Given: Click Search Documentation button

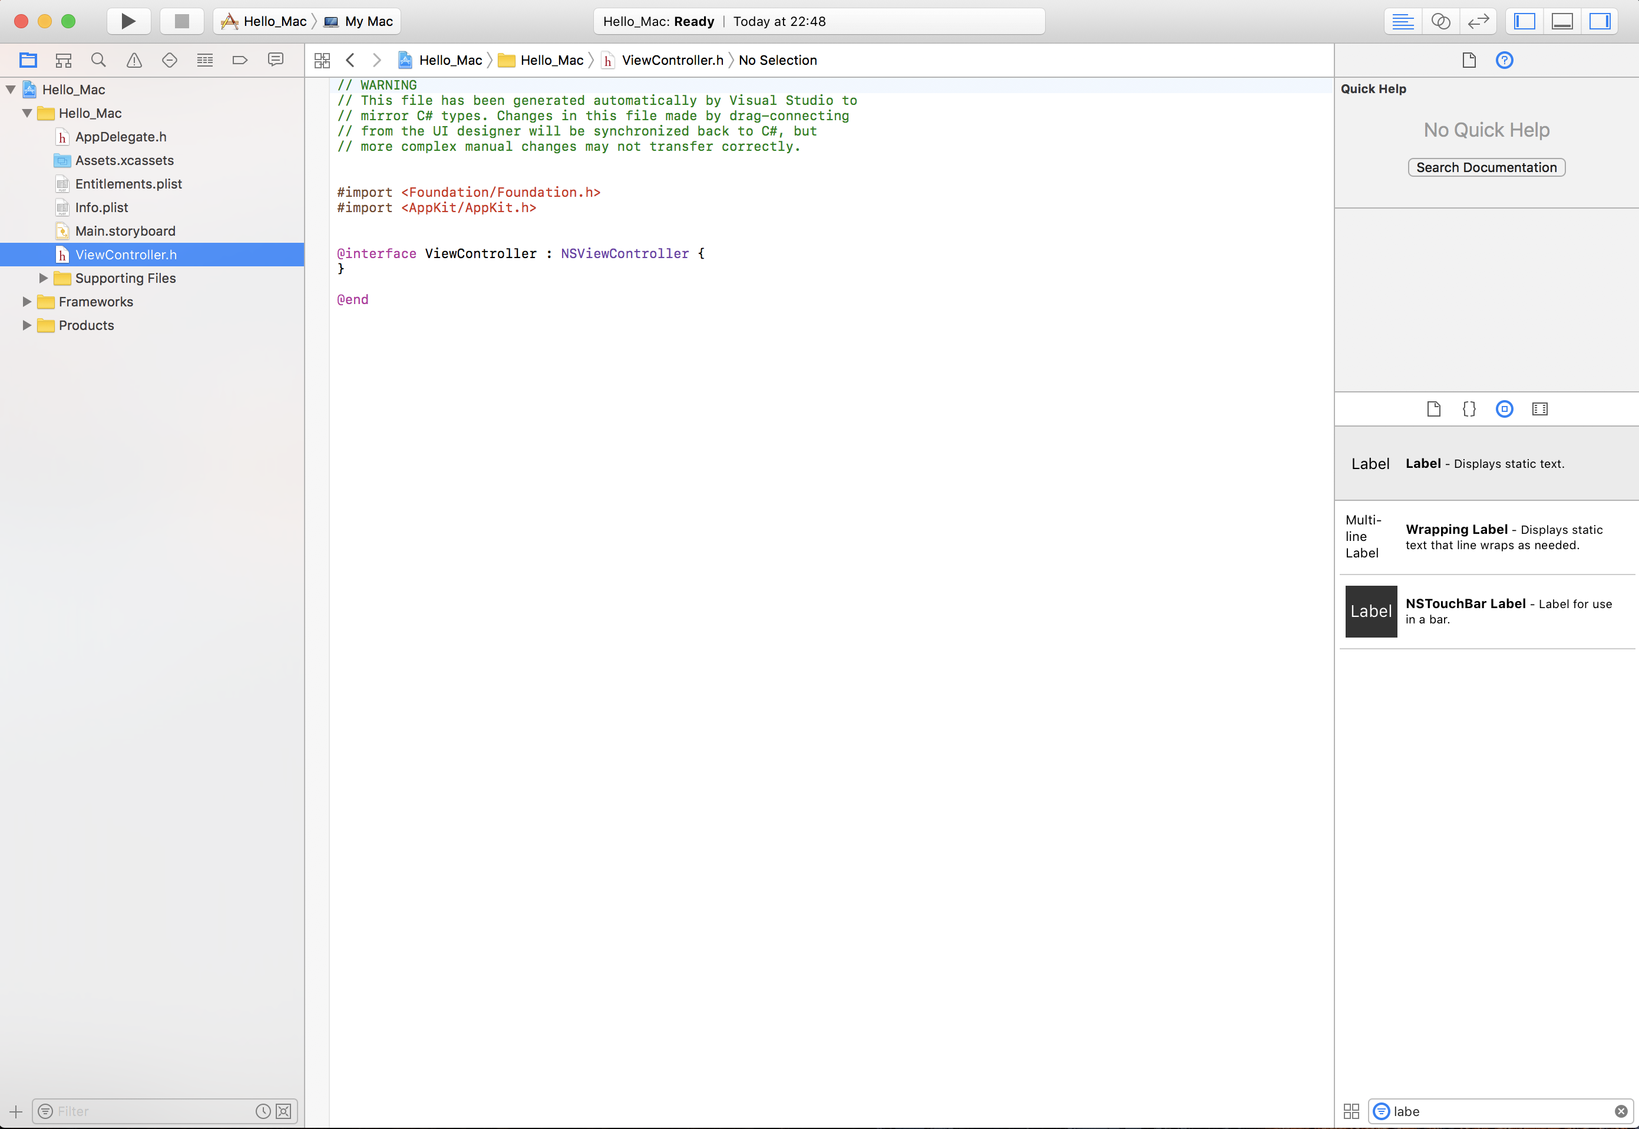Looking at the screenshot, I should tap(1487, 167).
